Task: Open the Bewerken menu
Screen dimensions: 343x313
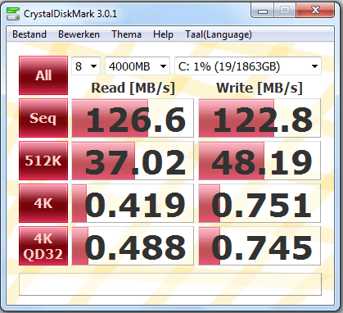Action: [79, 34]
